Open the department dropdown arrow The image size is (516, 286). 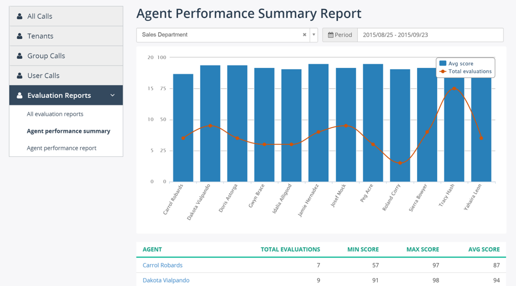pos(313,35)
